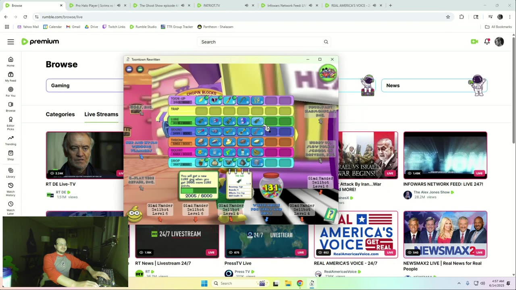
Task: Switch to PATRIOT.TV browser tab
Action: point(223,6)
